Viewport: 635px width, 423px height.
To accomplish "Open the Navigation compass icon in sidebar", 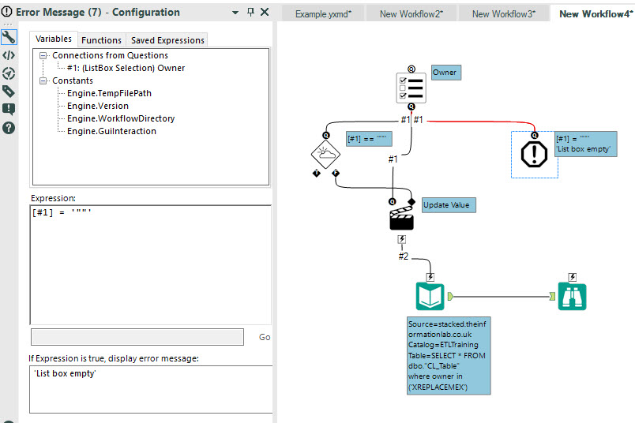I will 9,73.
